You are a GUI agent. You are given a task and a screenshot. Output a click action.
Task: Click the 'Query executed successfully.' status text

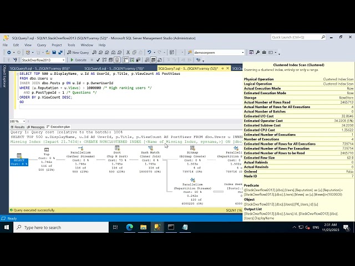[x=34, y=210]
